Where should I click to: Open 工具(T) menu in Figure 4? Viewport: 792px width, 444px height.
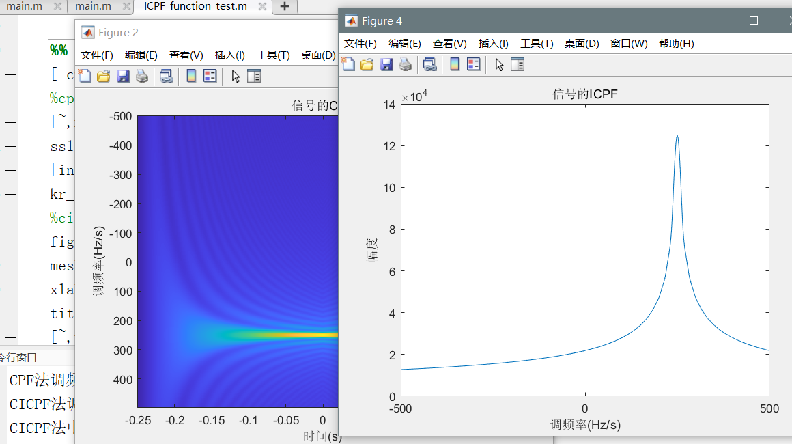pyautogui.click(x=537, y=44)
